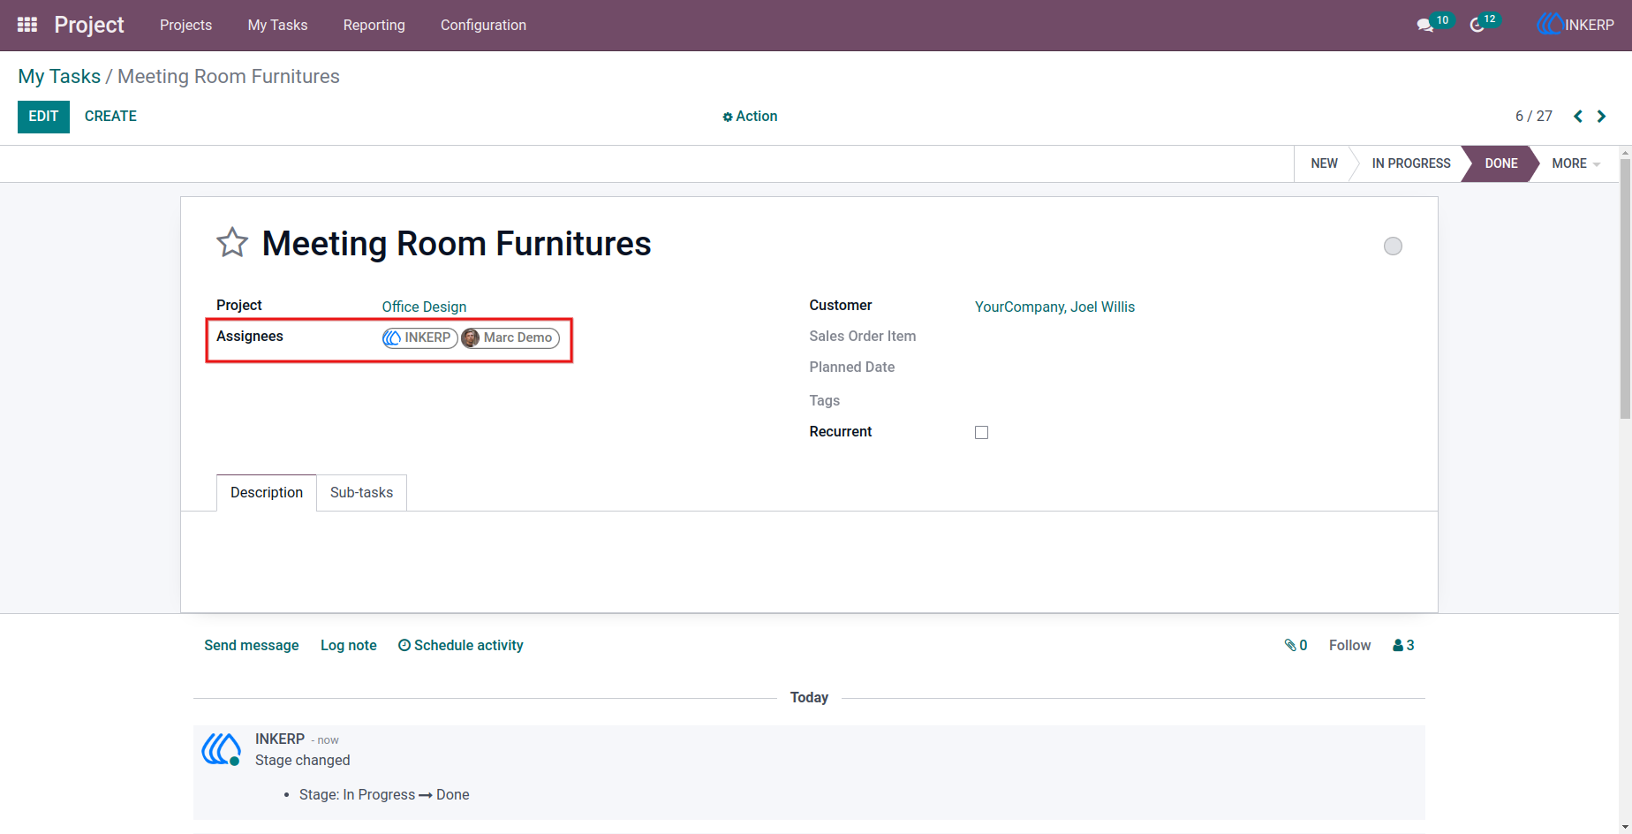Open the Projects menu

[185, 25]
